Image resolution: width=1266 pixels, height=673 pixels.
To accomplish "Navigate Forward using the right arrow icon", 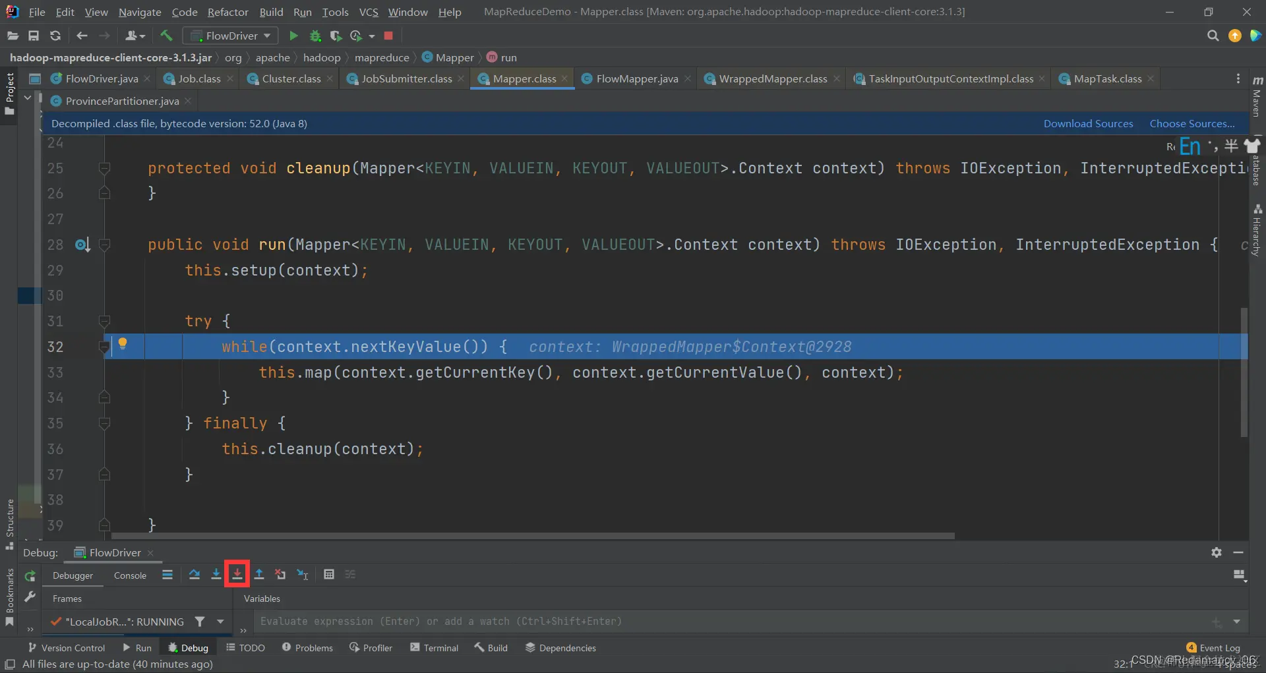I will (x=104, y=36).
